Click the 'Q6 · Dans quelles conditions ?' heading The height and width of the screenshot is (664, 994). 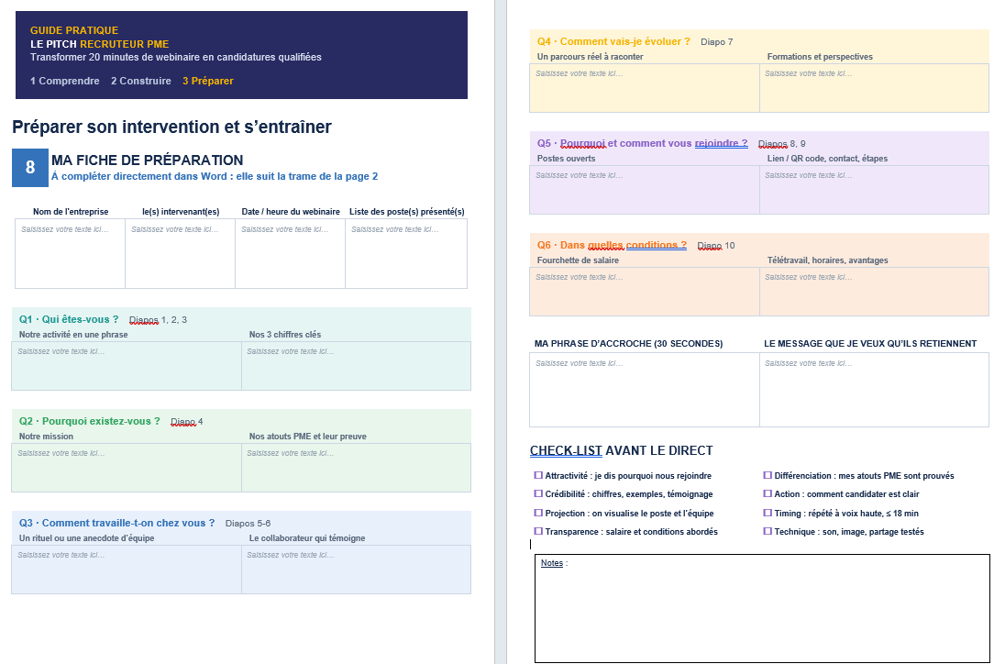612,245
